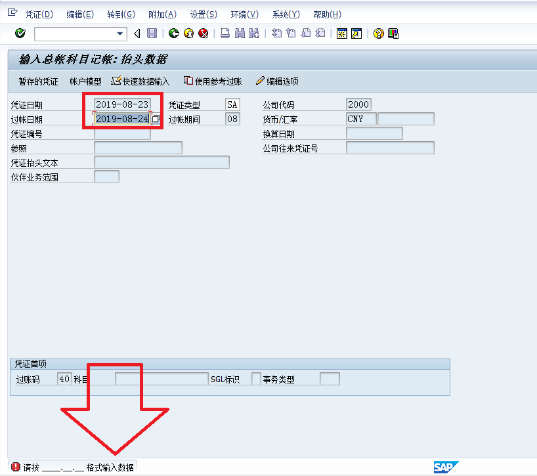Click the Exit (up arrow) icon
This screenshot has height=476, width=537.
(190, 33)
